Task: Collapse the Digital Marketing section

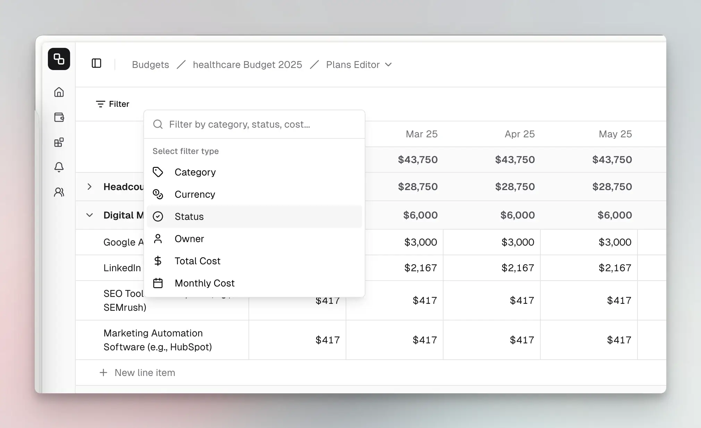Action: click(90, 215)
